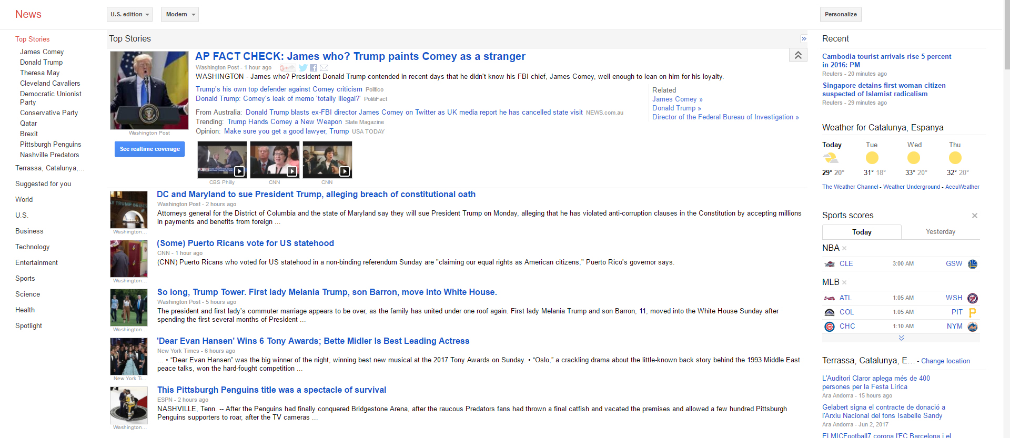Open the Change location link
This screenshot has width=1010, height=438.
(945, 361)
